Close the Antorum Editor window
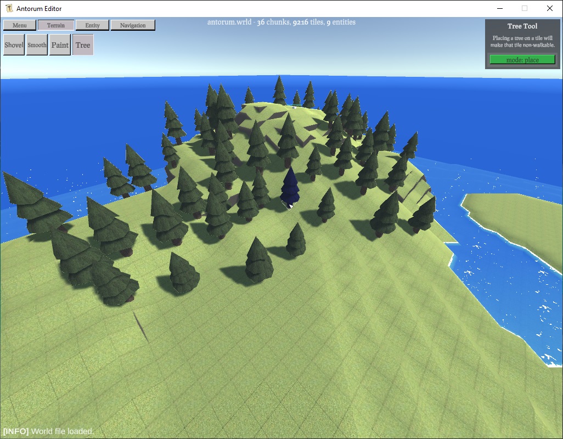The image size is (563, 439). point(550,8)
